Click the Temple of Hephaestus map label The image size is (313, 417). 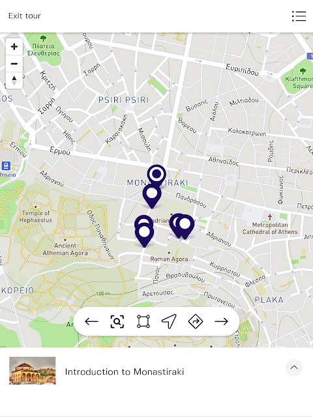point(36,216)
